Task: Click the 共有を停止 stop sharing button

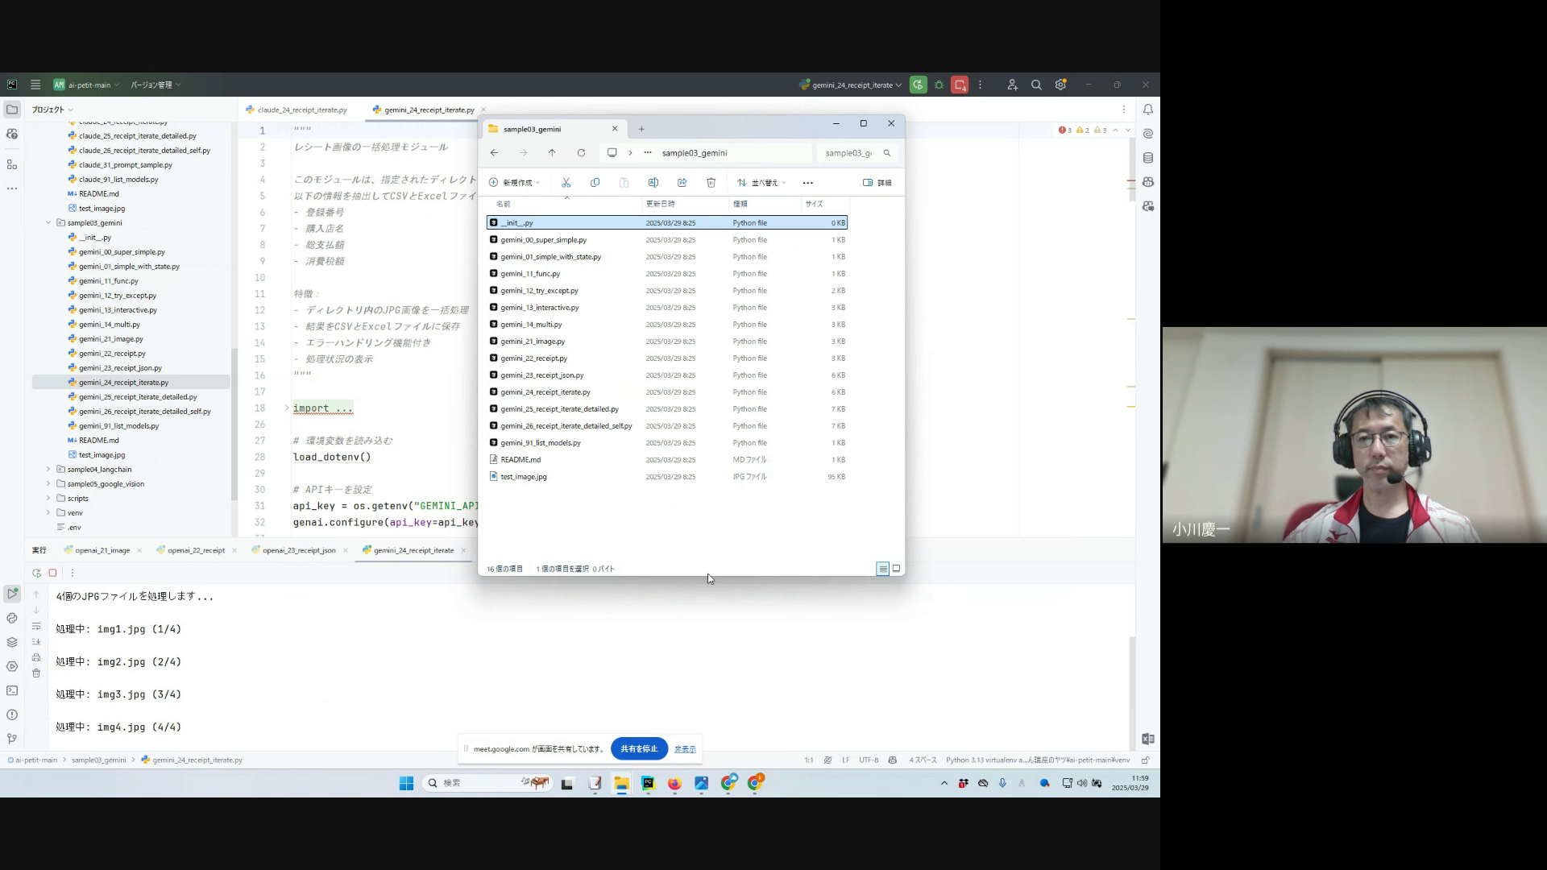Action: (639, 748)
